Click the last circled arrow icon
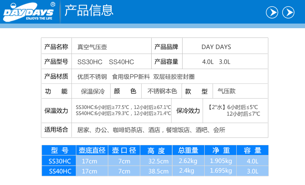Image resolution: width=305 pixels, height=185 pixels. (288, 12)
